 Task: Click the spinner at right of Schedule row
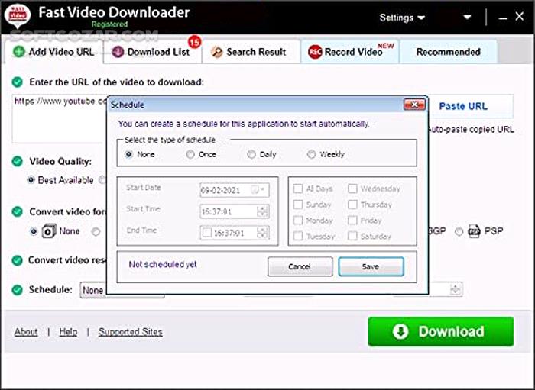(456, 289)
